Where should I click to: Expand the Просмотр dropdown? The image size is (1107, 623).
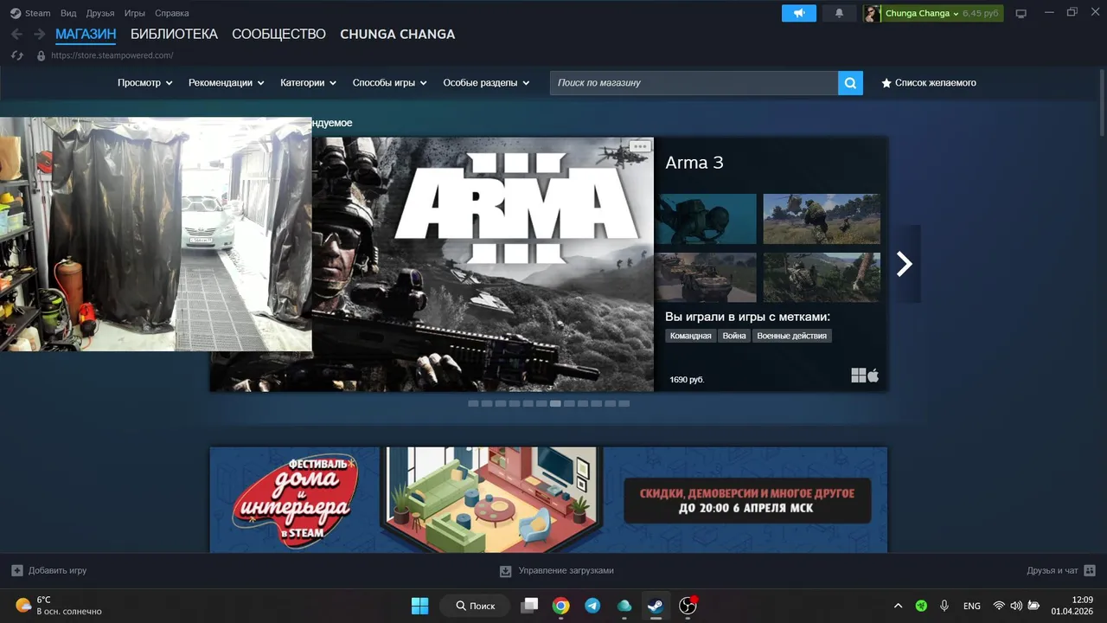point(145,83)
